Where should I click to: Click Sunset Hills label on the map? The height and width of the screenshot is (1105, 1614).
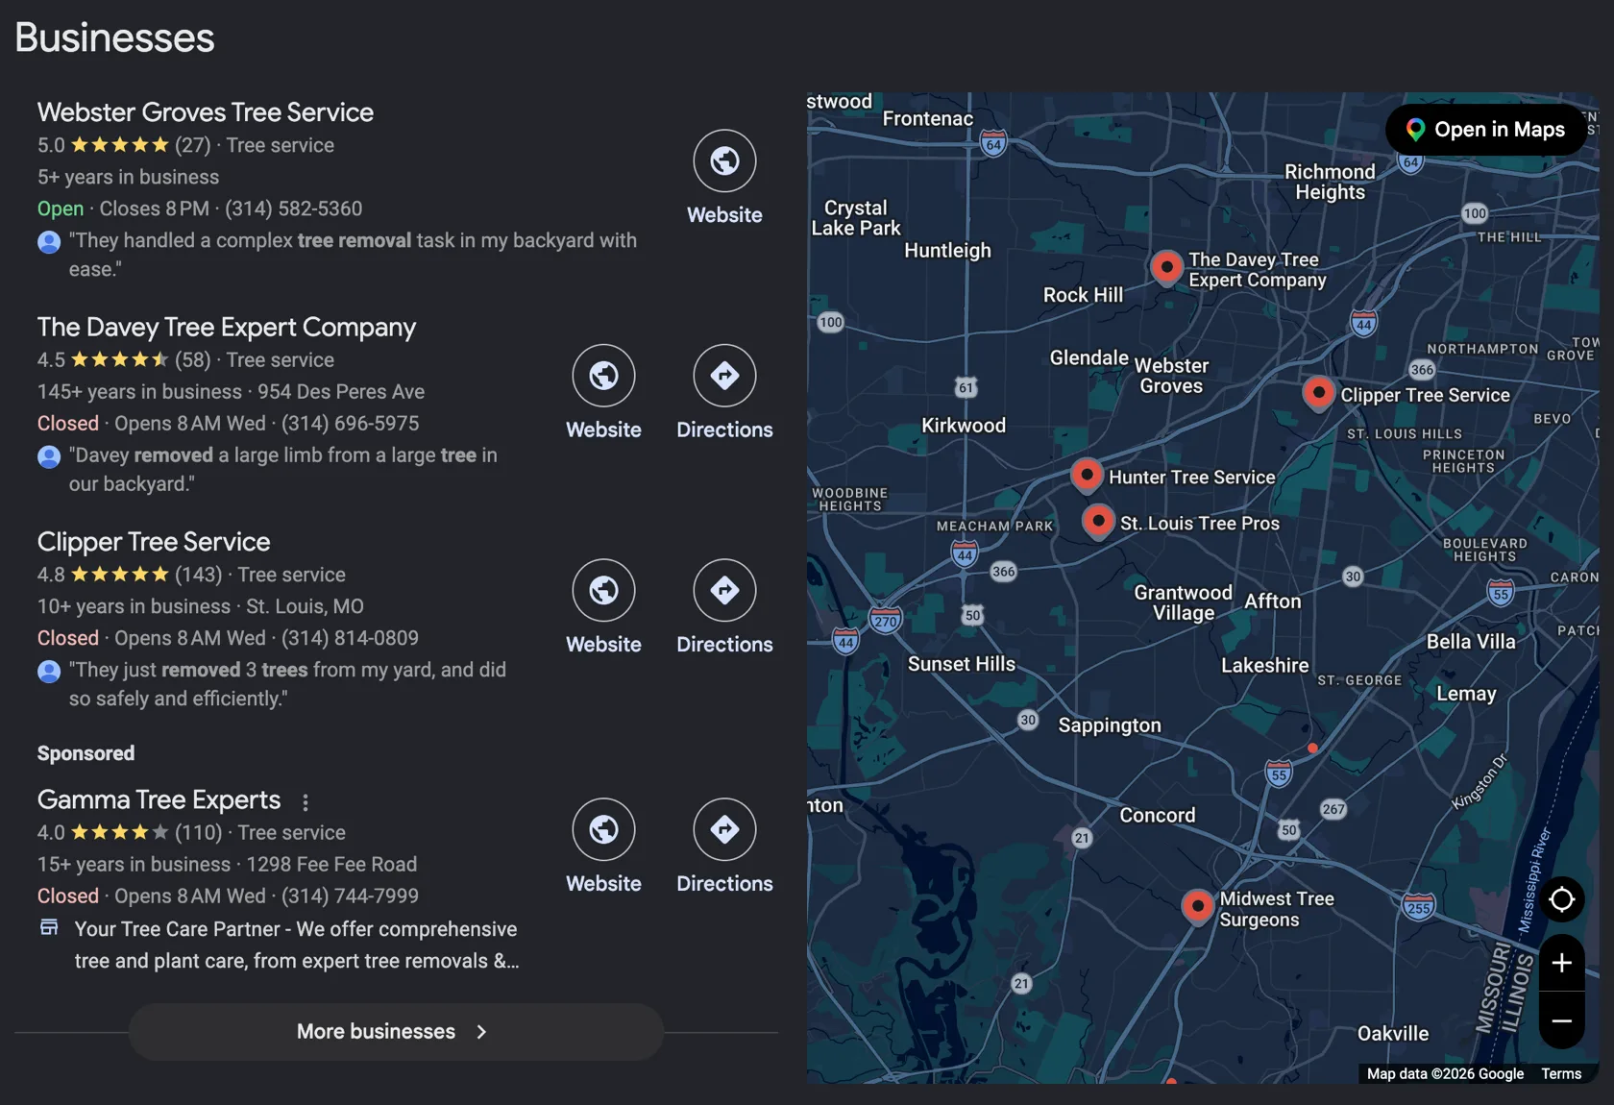point(962,664)
